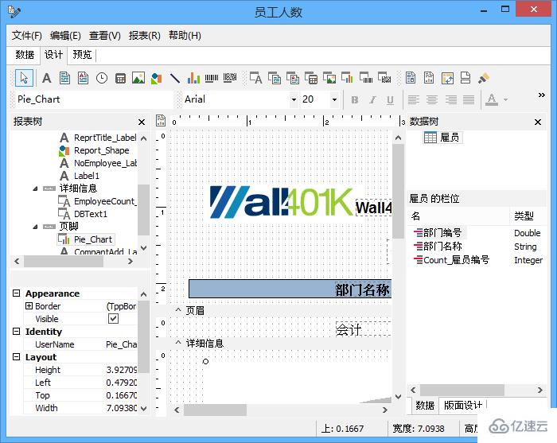Select the DBRichText data component tool
The image size is (557, 443).
pos(293,78)
